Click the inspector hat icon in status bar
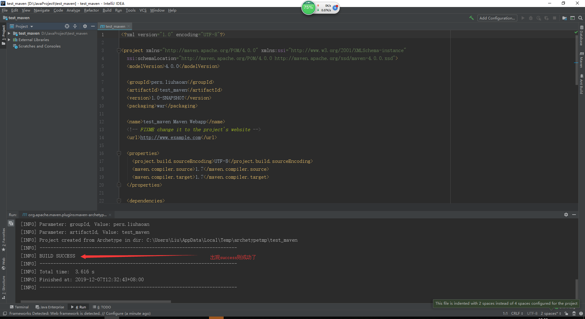 tap(574, 313)
